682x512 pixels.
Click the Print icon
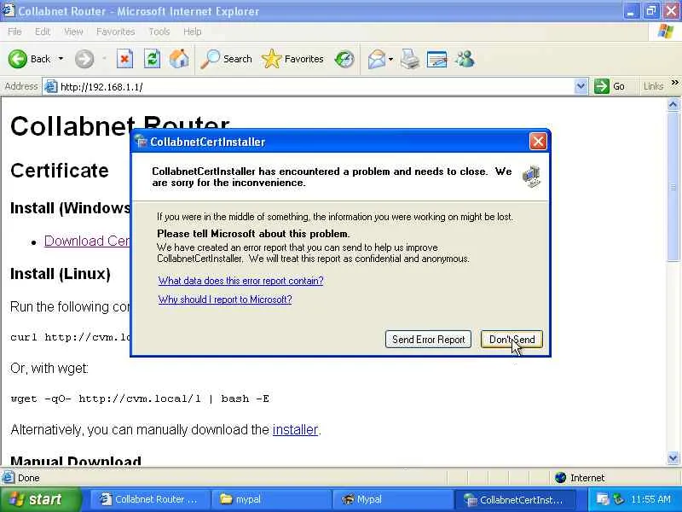pos(409,59)
